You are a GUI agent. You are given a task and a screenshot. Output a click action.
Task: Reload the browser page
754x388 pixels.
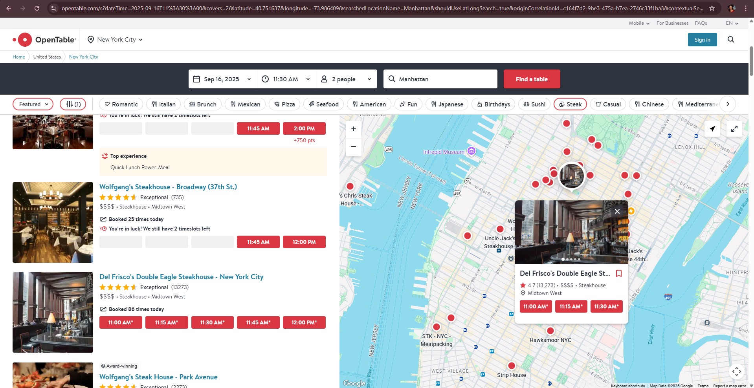point(37,8)
